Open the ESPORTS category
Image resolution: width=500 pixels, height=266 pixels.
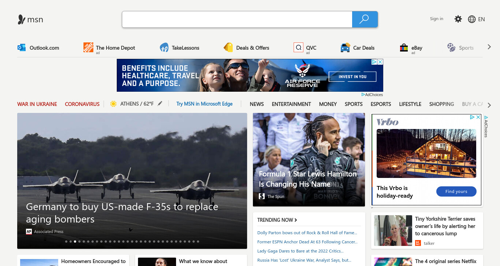tap(381, 104)
